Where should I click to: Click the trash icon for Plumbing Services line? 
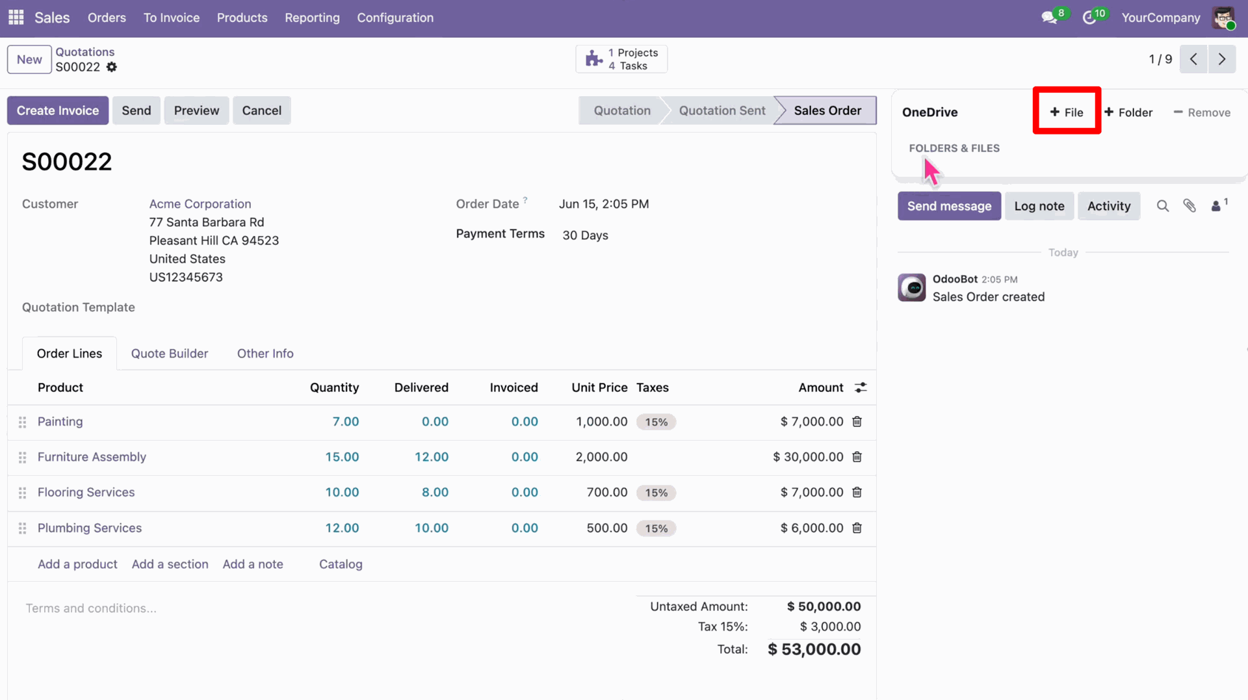(857, 528)
